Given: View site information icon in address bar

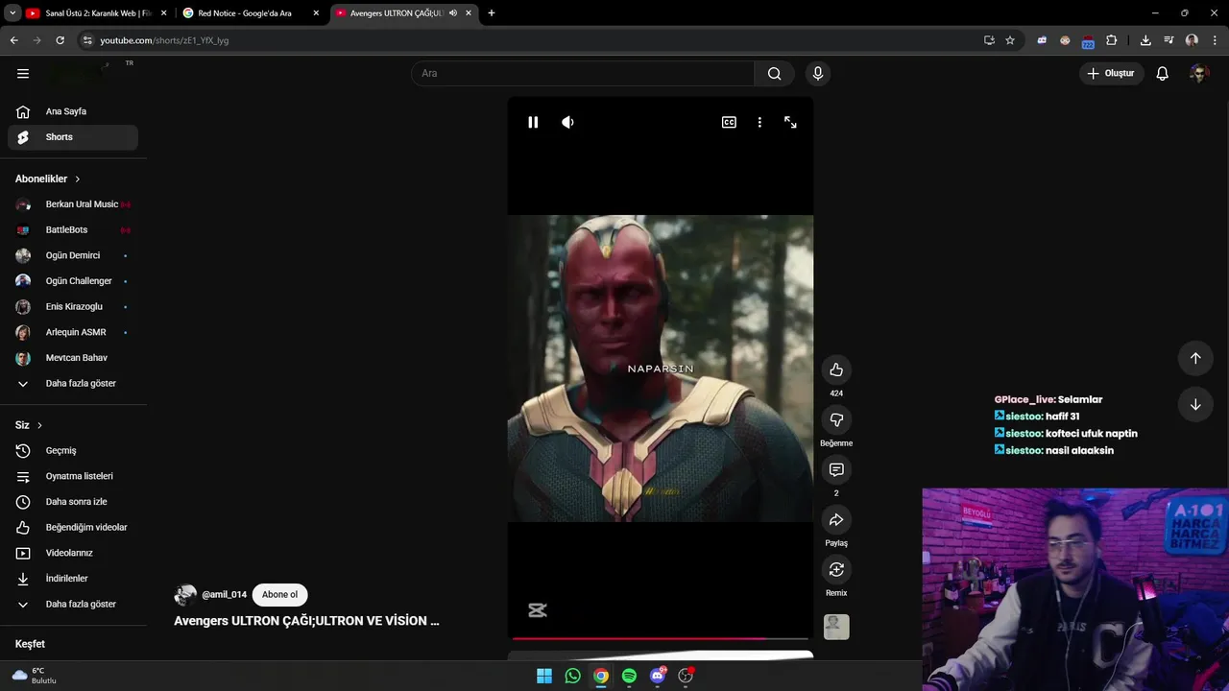Looking at the screenshot, I should [x=87, y=40].
